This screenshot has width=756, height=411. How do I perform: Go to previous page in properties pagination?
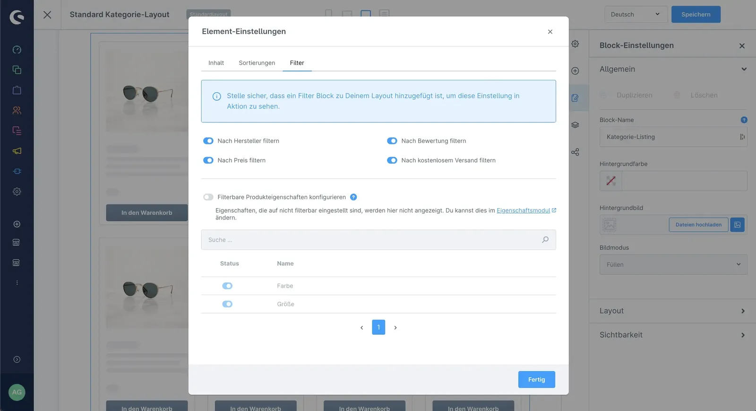point(362,327)
